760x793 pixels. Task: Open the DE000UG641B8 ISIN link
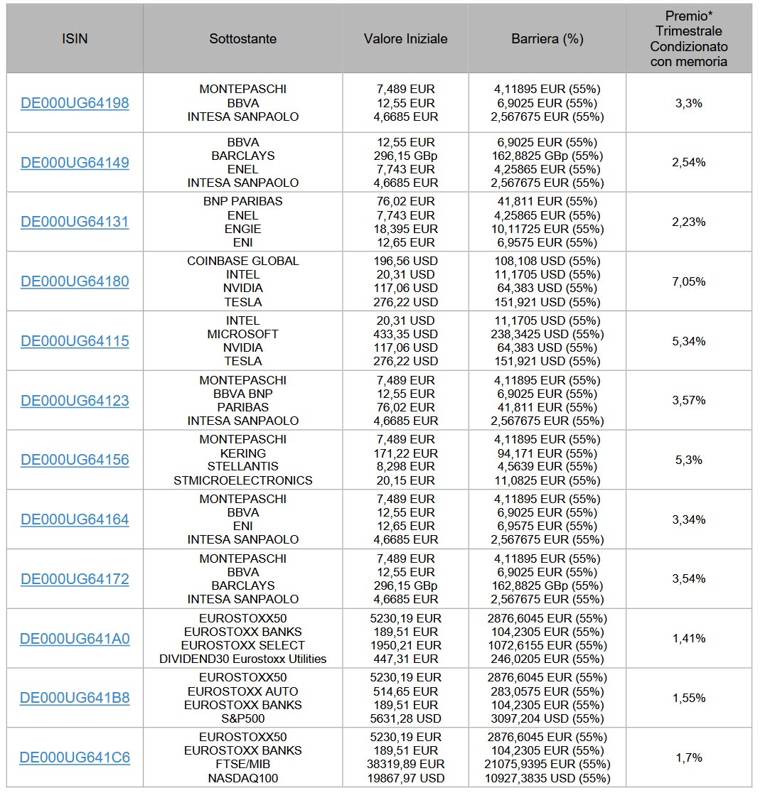click(75, 698)
